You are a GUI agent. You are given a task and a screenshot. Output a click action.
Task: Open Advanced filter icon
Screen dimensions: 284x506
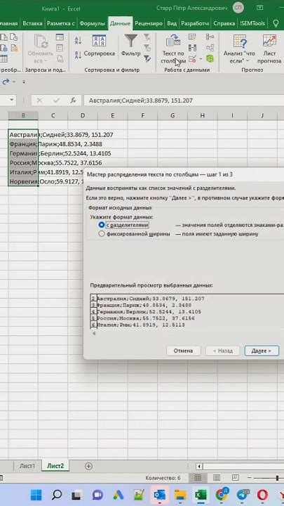(x=147, y=58)
